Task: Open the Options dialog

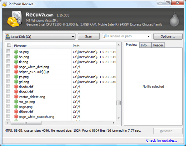Action: tap(168, 36)
